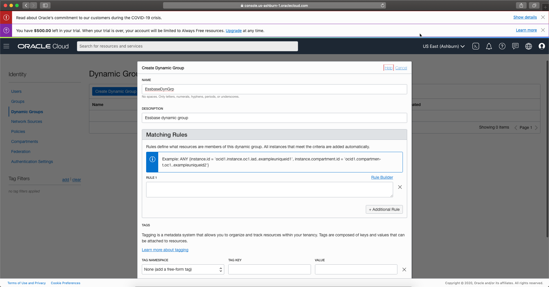
Task: Open the language globe icon
Action: pyautogui.click(x=528, y=46)
